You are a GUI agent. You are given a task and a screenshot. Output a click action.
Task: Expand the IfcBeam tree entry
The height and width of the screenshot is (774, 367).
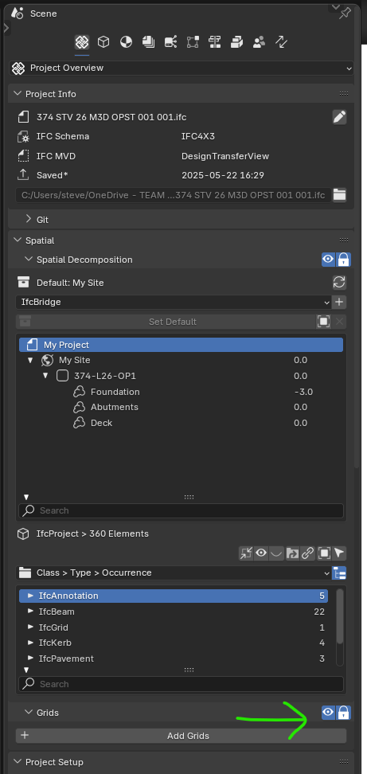pyautogui.click(x=31, y=612)
